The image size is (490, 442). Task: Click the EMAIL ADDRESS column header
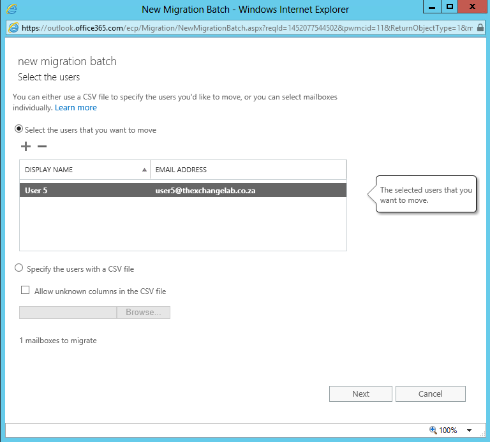[x=248, y=170]
